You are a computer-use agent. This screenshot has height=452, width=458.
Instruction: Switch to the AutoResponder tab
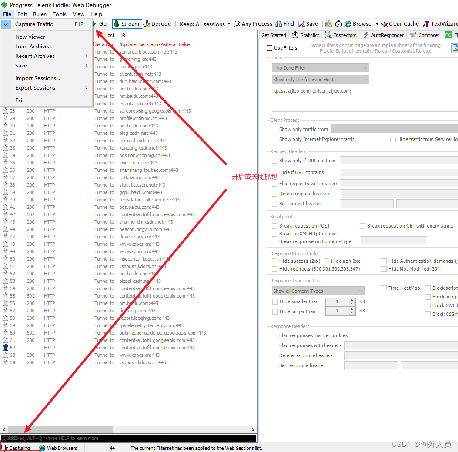tap(383, 35)
